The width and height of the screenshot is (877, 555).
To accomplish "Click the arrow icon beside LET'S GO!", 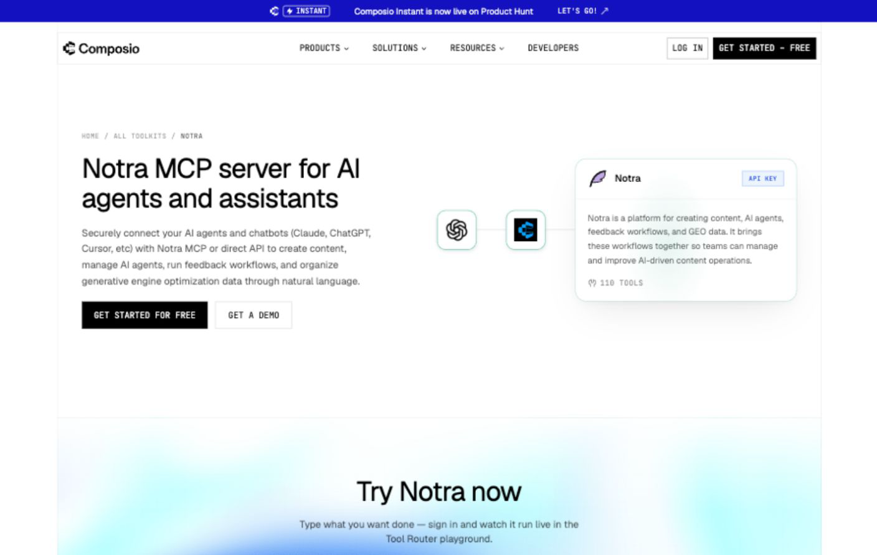I will pyautogui.click(x=605, y=11).
